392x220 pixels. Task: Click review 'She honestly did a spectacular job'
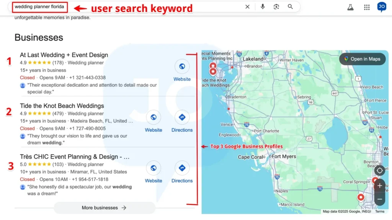tap(80, 190)
